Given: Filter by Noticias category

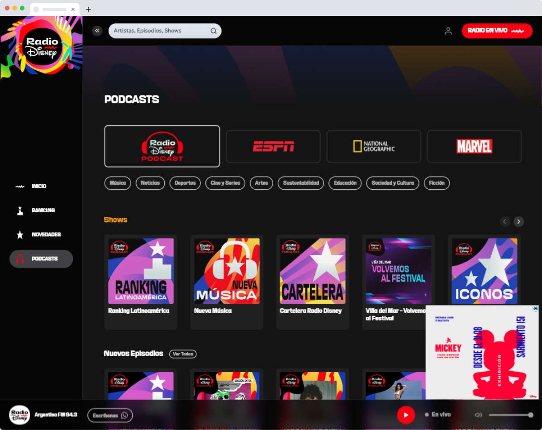Looking at the screenshot, I should point(150,183).
